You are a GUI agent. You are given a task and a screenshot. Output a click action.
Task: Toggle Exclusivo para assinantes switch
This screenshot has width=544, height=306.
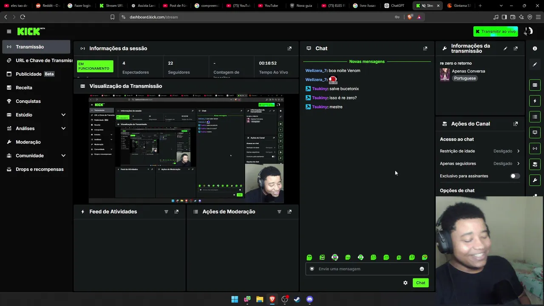(515, 176)
